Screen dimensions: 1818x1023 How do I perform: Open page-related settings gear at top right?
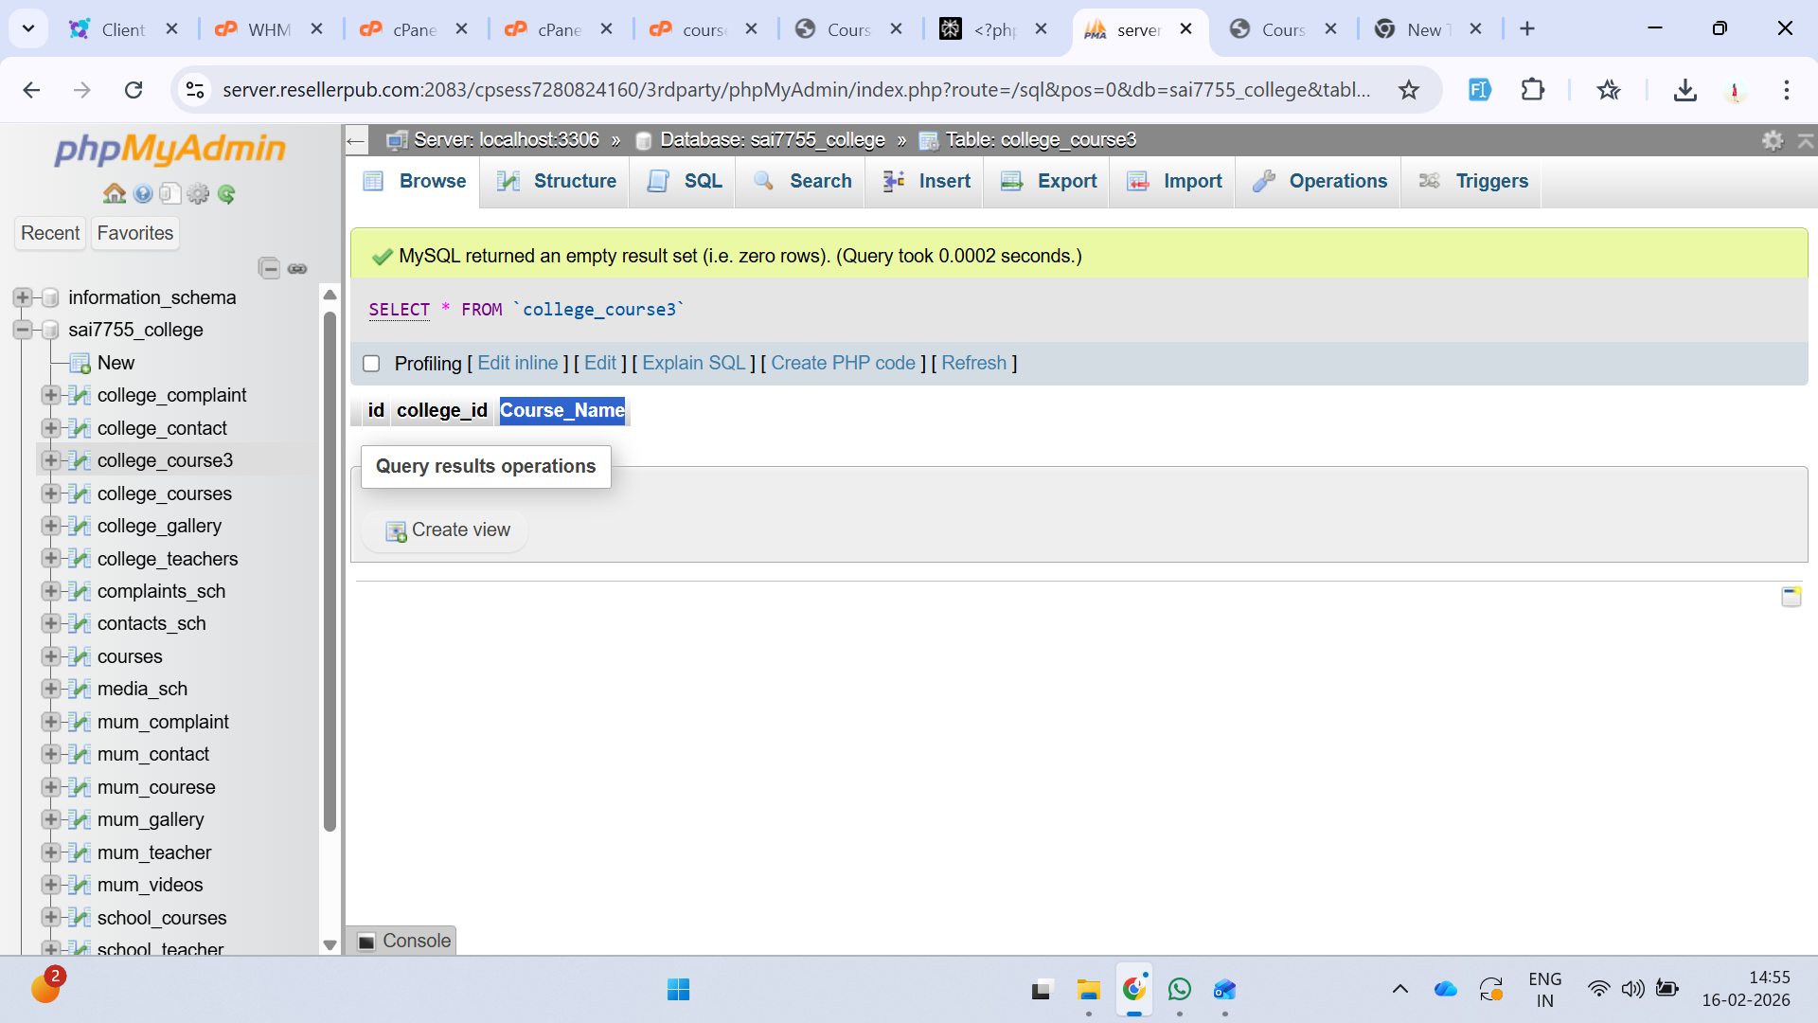tap(1773, 140)
